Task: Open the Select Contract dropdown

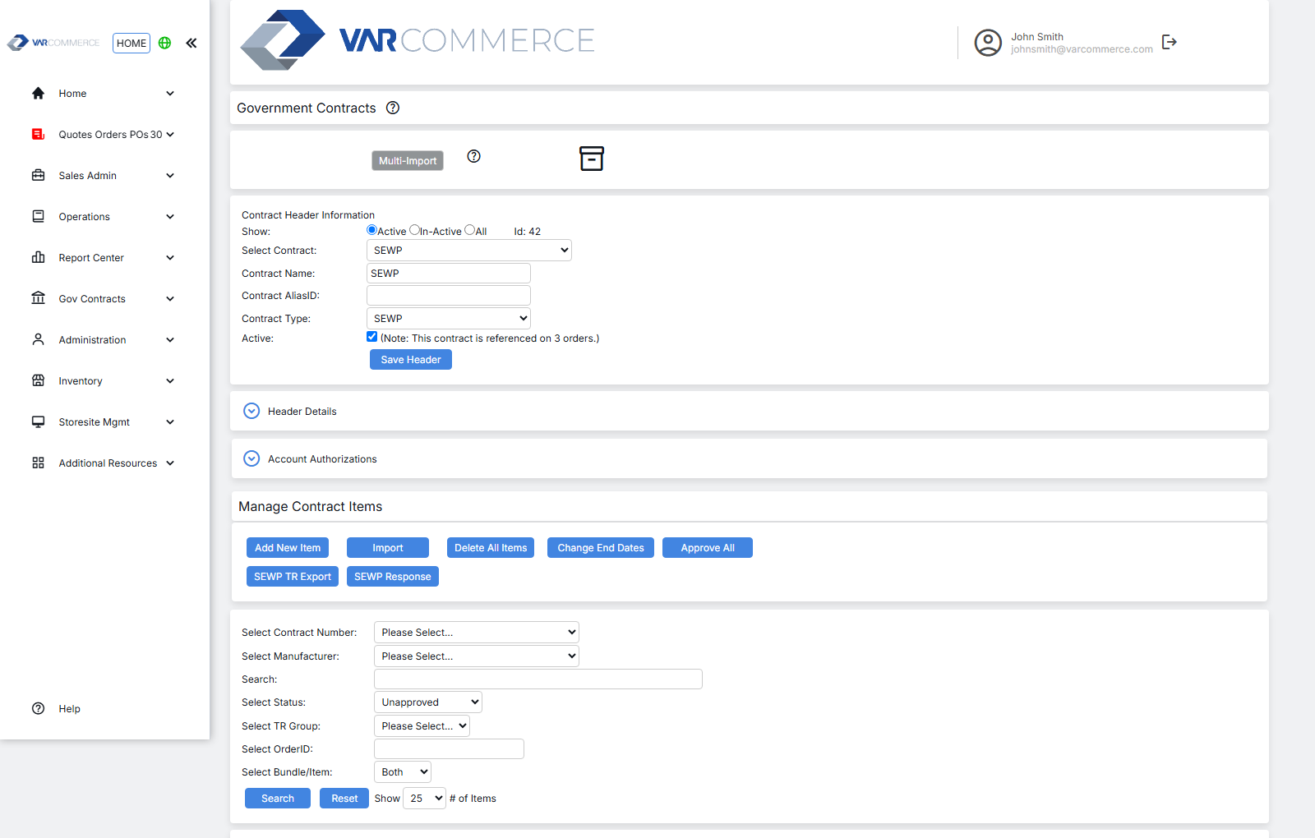Action: (x=469, y=251)
